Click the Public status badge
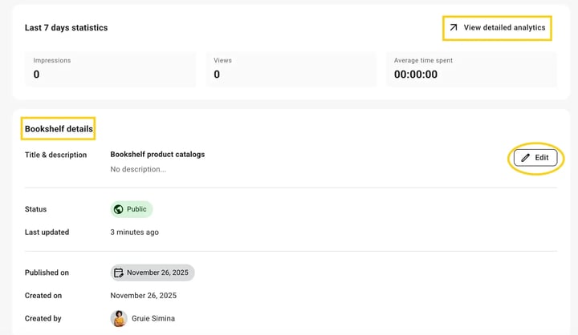The height and width of the screenshot is (335, 578). point(131,209)
